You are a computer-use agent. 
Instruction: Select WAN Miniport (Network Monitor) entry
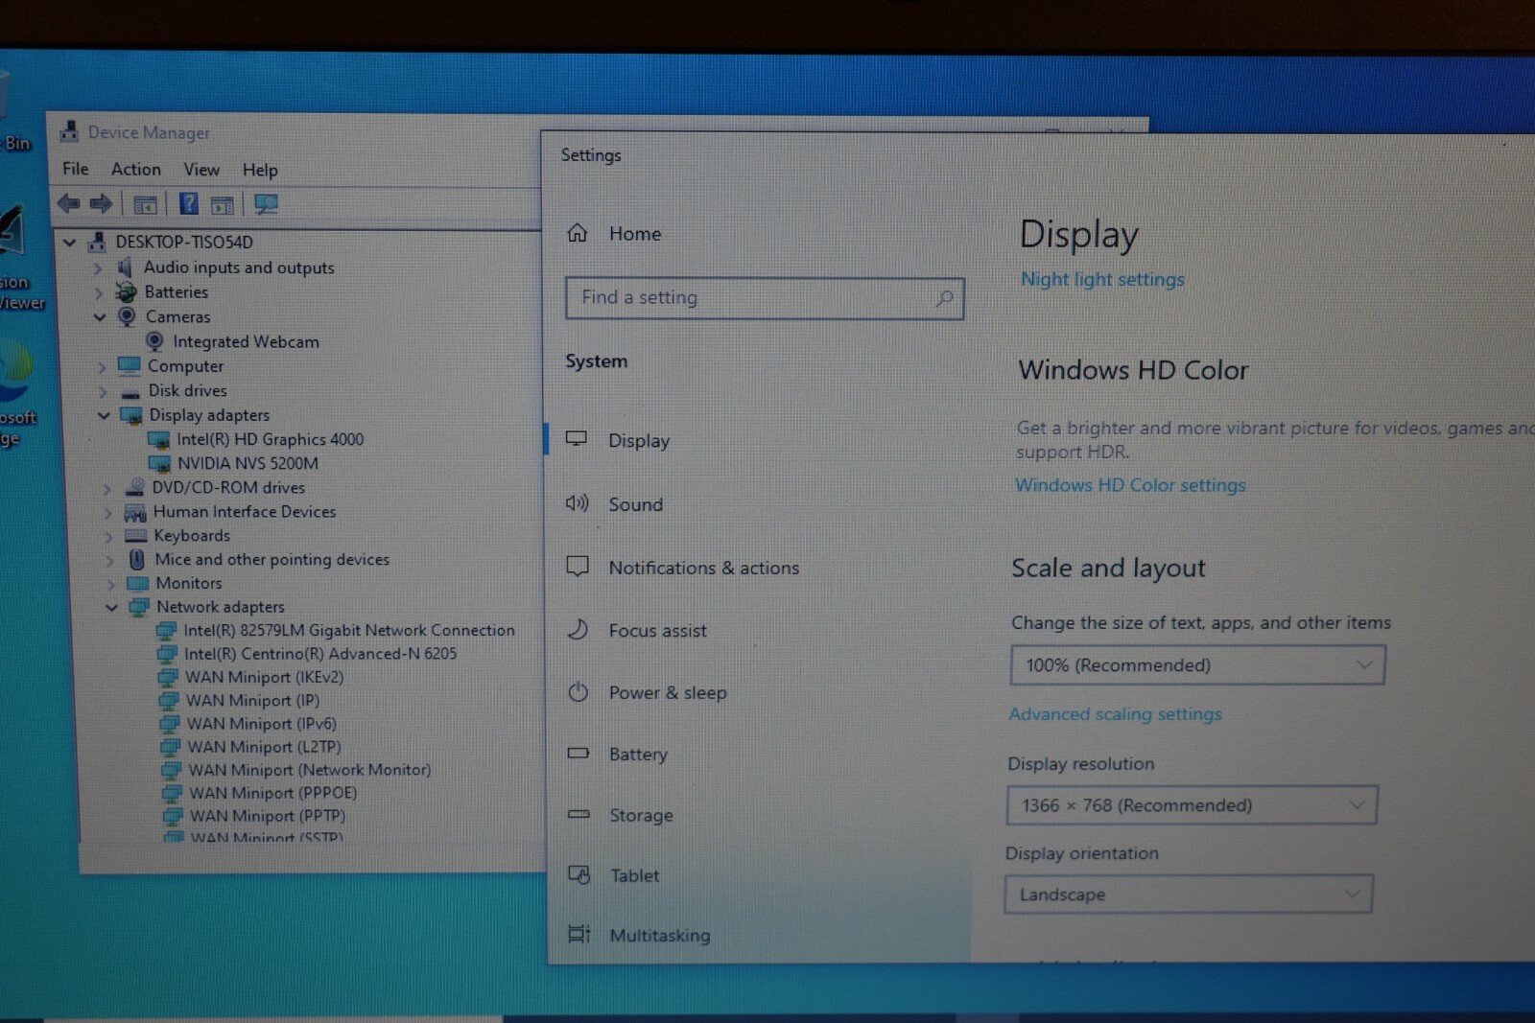pos(309,770)
